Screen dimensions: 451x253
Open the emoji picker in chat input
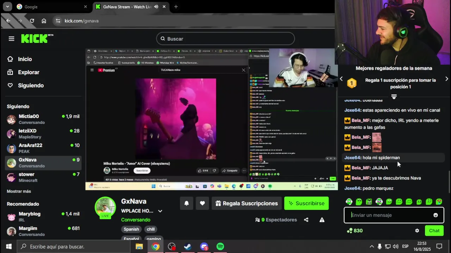point(435,215)
